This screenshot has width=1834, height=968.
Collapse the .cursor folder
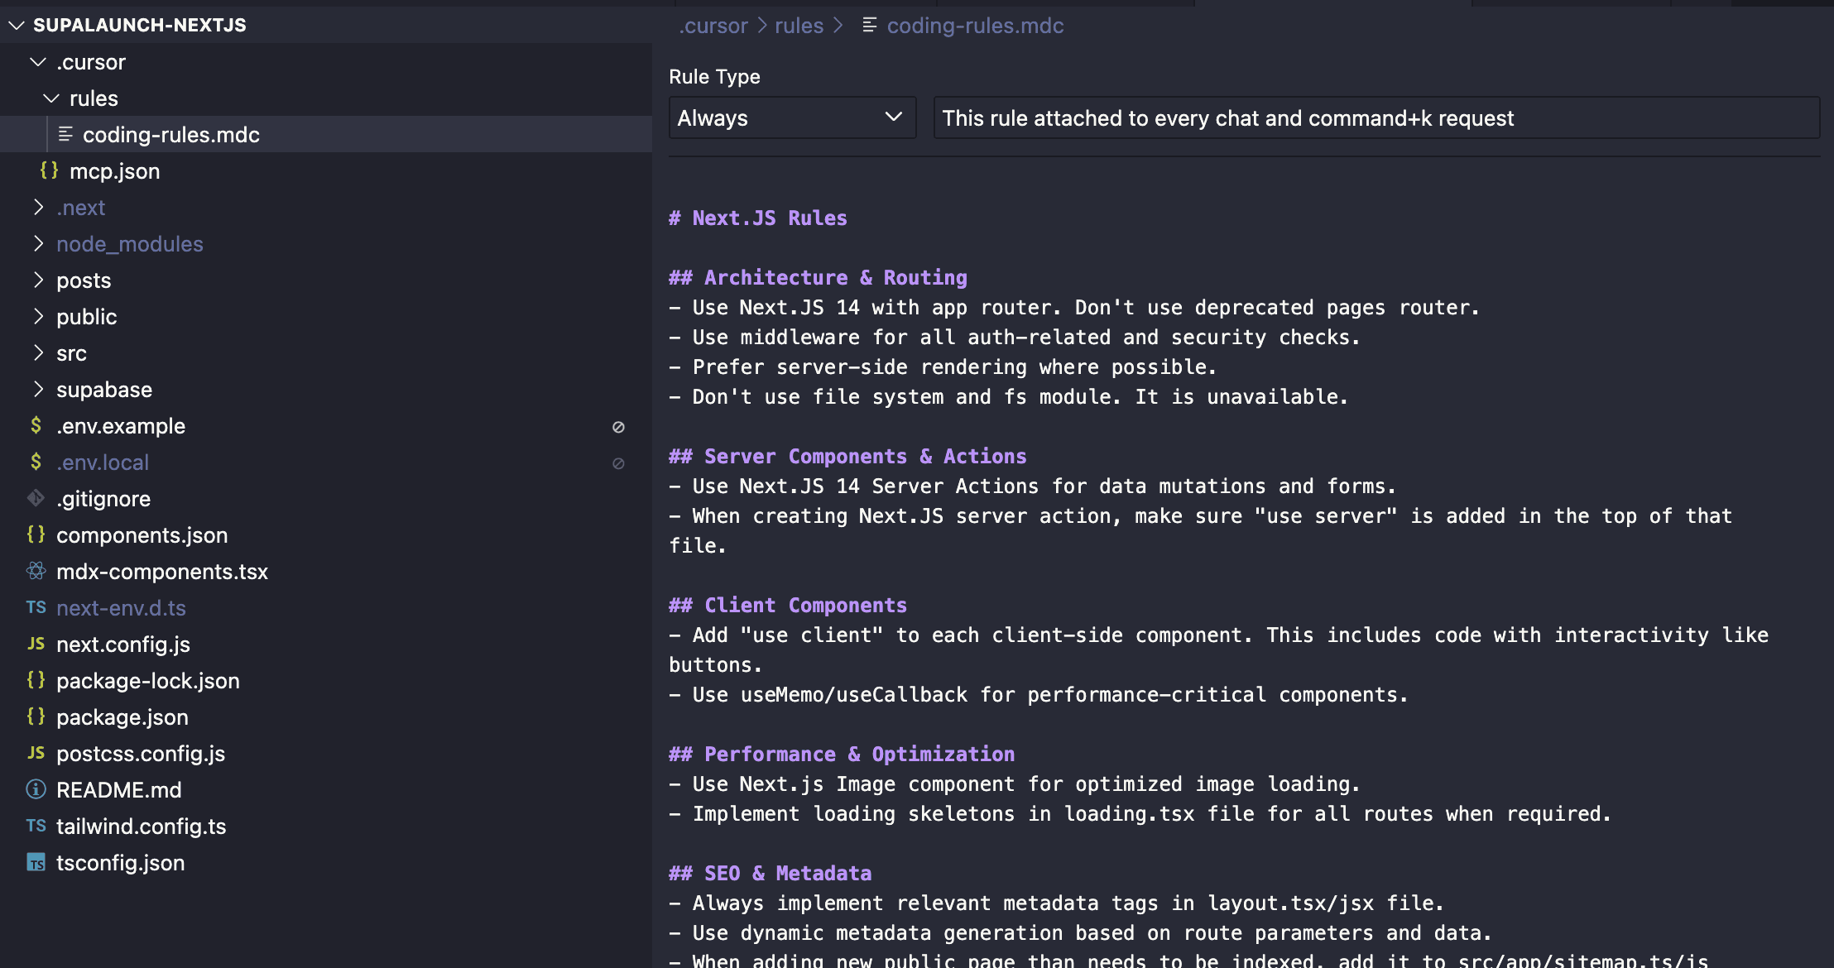pyautogui.click(x=36, y=61)
